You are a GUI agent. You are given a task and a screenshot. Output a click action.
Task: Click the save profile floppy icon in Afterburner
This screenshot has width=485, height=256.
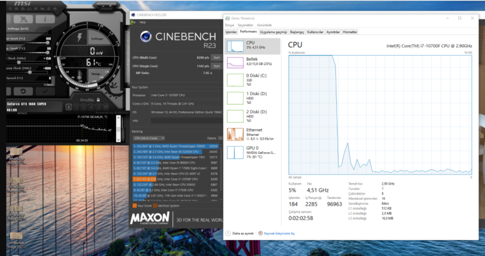coord(106,107)
